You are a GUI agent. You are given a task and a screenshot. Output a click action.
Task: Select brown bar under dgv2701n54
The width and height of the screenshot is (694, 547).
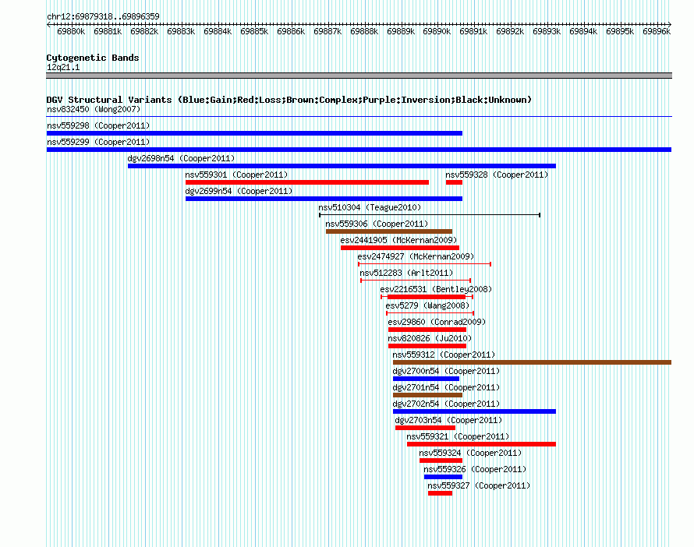pyautogui.click(x=427, y=395)
